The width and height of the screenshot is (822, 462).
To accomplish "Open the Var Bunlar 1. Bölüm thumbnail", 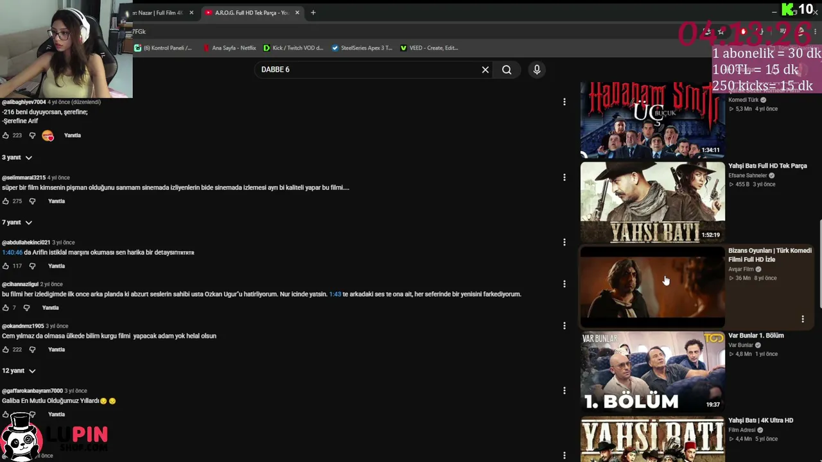I will click(652, 372).
